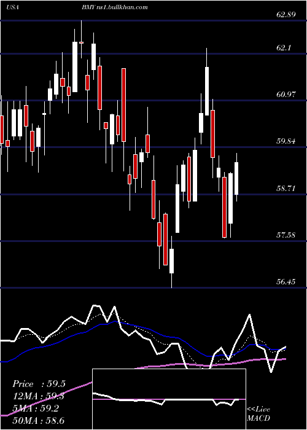The width and height of the screenshot is (307, 430).
Task: Click the 58.71 price level label
Action: click(286, 188)
